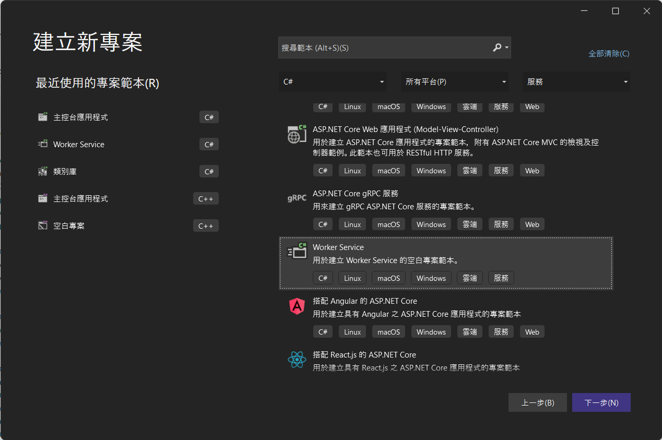Viewport: 662px width, 440px height.
Task: Click the Worker Service icon in recent templates
Action: (x=43, y=144)
